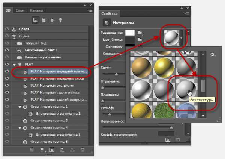Image resolution: width=225 pixels, height=159 pixels.
Task: Render icon at Свойства panel bottom
Action: tap(168, 139)
